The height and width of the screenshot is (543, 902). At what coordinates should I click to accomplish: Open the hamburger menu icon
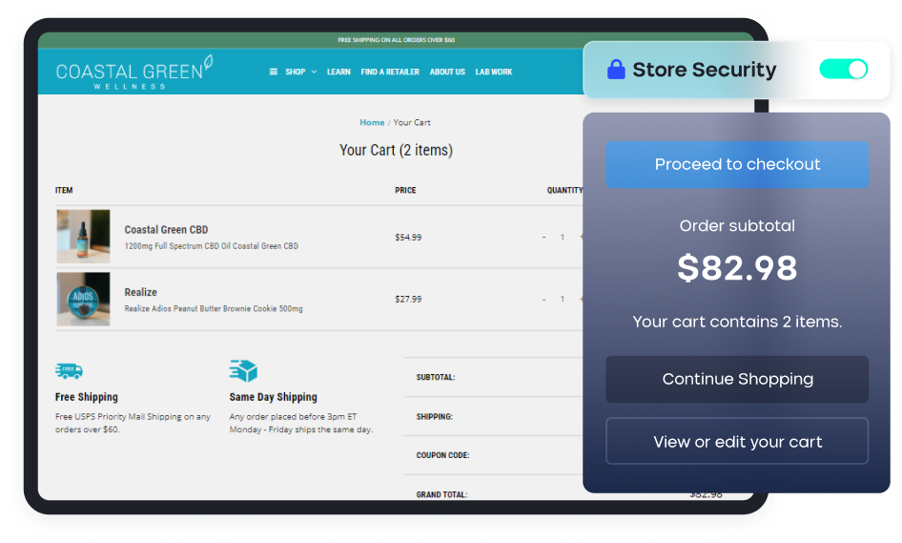click(274, 72)
